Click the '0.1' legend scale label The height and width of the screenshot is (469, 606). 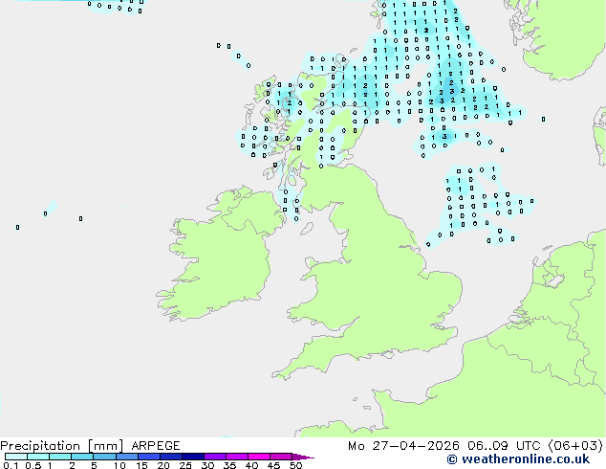tap(11, 465)
